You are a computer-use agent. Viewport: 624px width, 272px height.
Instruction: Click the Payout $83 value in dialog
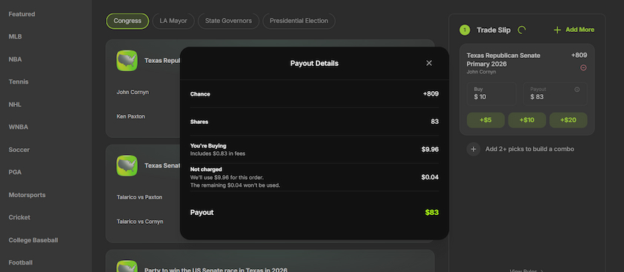432,212
